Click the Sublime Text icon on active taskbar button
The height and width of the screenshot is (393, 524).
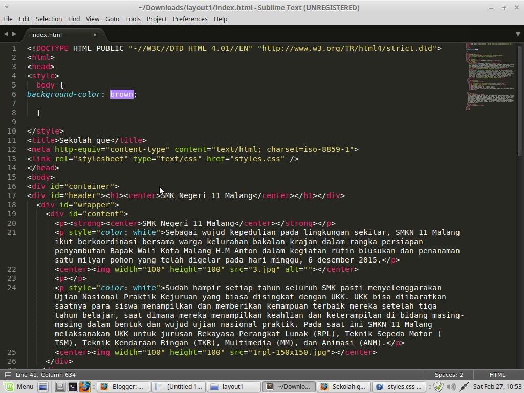[269, 387]
